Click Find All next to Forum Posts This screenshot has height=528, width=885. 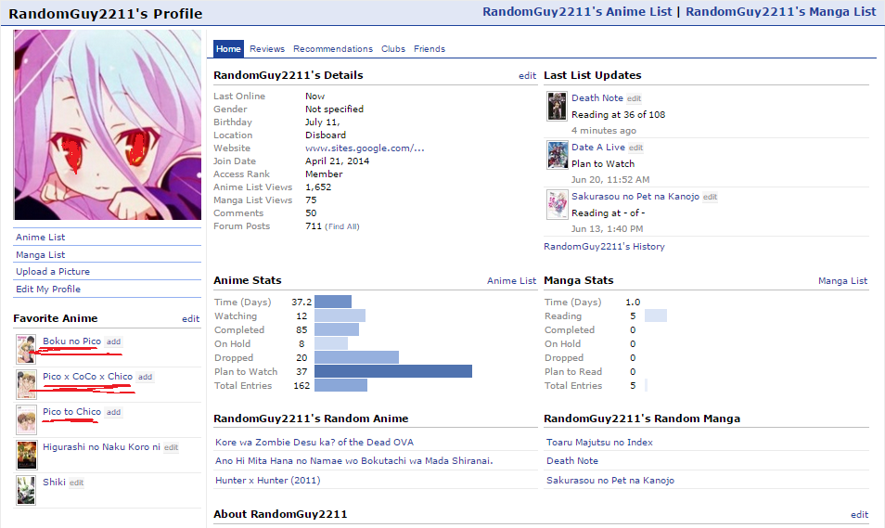(x=342, y=226)
